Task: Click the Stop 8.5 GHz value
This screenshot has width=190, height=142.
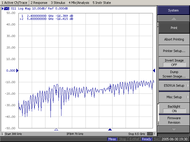Action: pyautogui.click(x=137, y=134)
